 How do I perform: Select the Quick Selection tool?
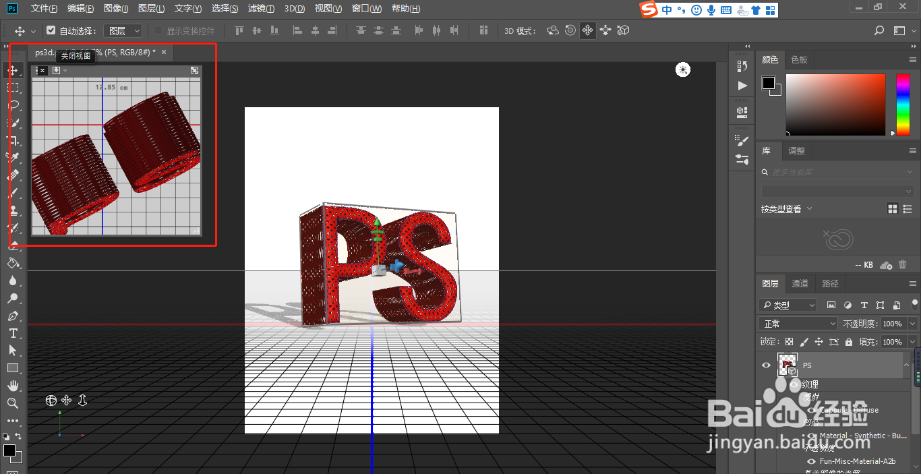pyautogui.click(x=13, y=123)
